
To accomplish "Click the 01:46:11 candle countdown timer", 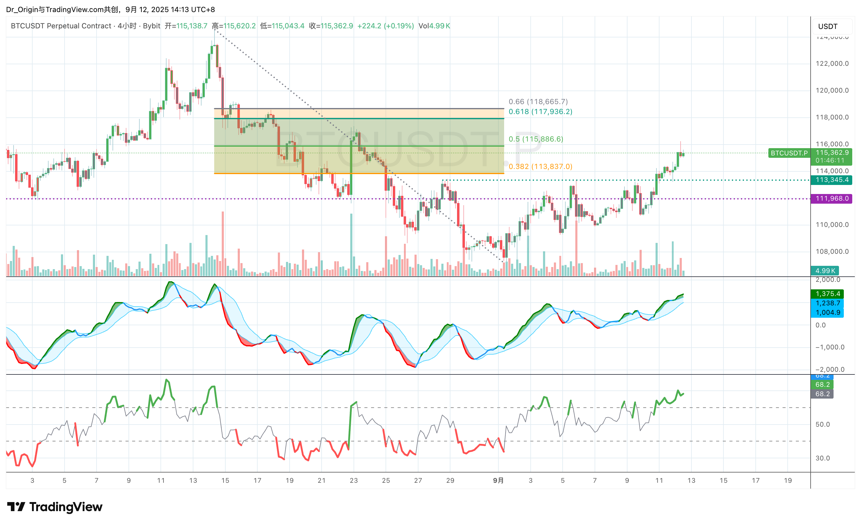I will point(830,161).
